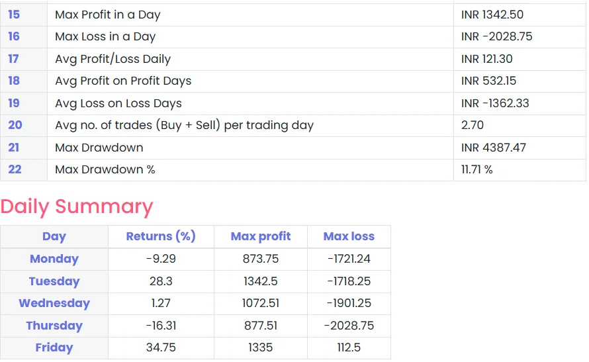Select the Tuesday row label
This screenshot has height=362, width=589.
point(54,281)
